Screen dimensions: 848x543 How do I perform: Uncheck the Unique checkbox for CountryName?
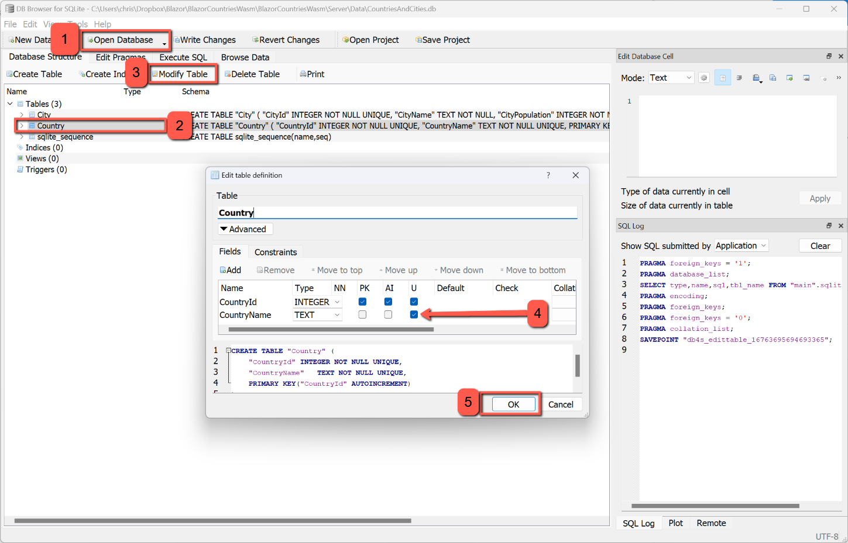(x=414, y=314)
